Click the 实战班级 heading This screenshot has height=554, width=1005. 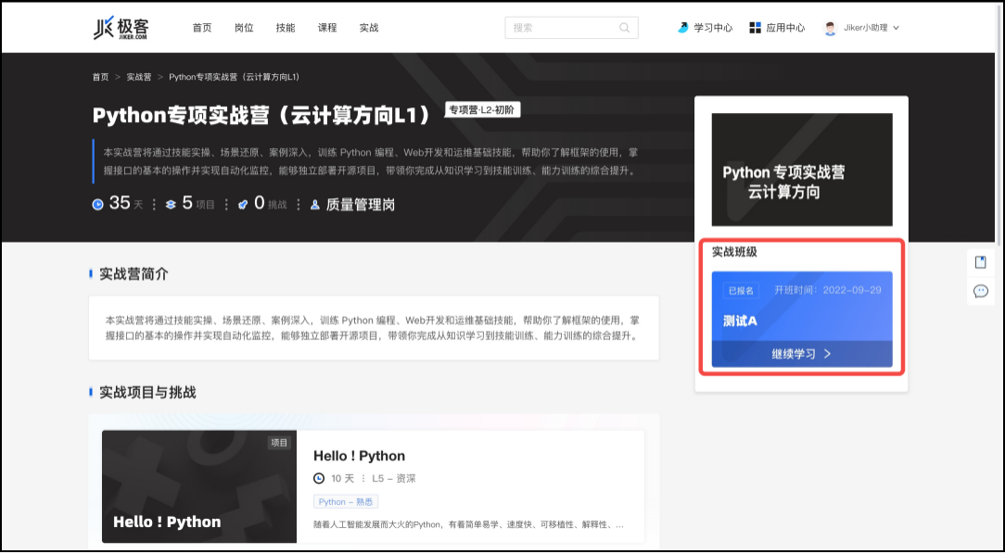(x=734, y=252)
